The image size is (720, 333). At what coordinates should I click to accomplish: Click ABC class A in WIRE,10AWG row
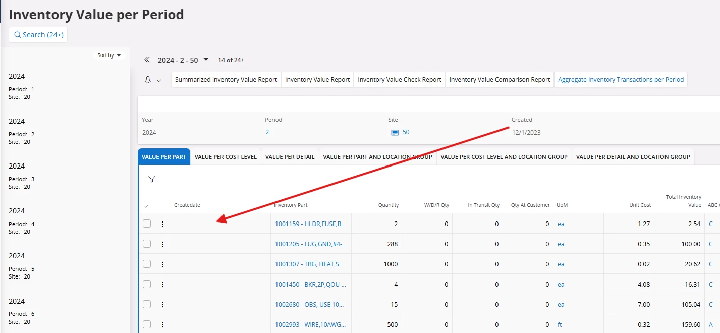tap(711, 324)
